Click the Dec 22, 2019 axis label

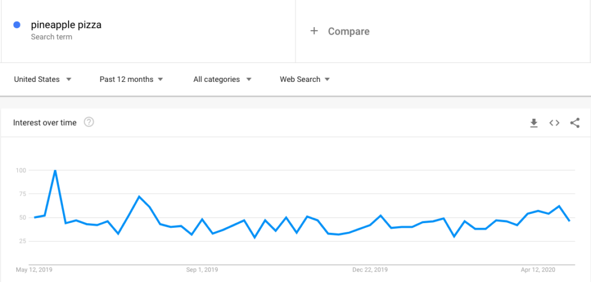coord(370,269)
